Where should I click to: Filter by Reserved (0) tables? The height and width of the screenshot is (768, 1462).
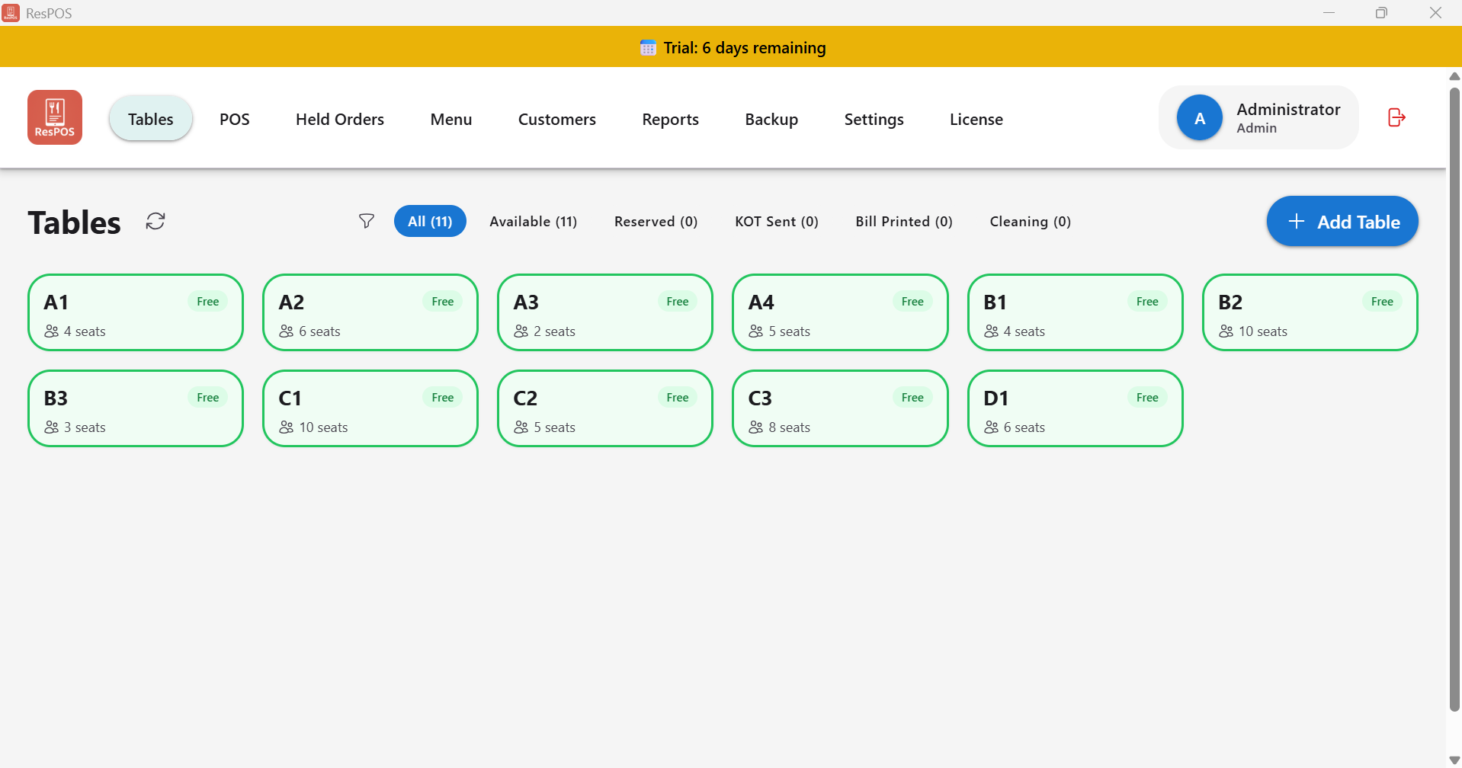point(656,221)
